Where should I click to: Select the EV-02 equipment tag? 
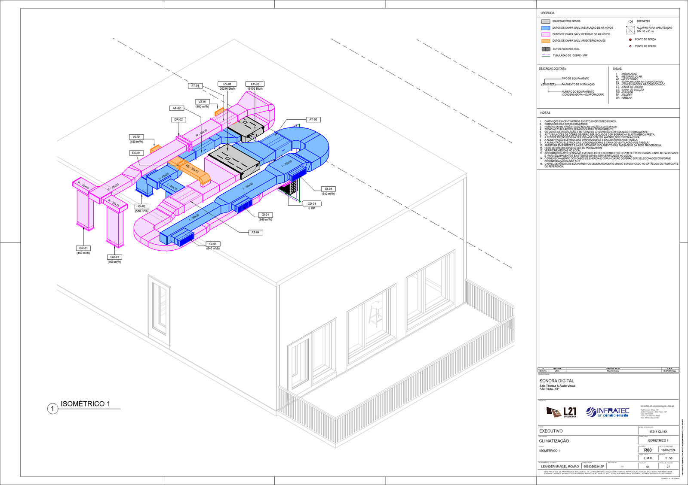pos(255,84)
